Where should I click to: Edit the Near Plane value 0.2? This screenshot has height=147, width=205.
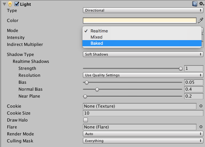193,96
